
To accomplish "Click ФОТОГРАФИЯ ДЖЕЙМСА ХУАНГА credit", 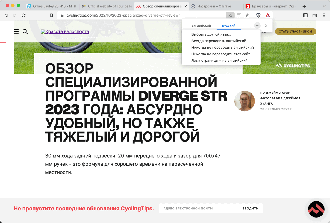I will point(280,101).
